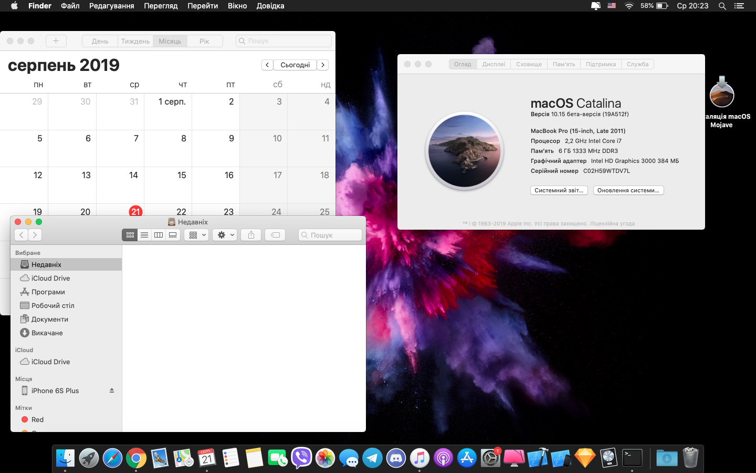Switch Finder to column view
This screenshot has width=756, height=473.
tap(159, 235)
